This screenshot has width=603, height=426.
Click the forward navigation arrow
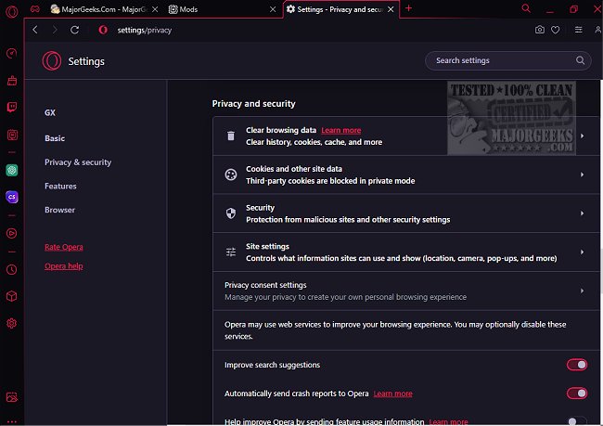coord(55,30)
